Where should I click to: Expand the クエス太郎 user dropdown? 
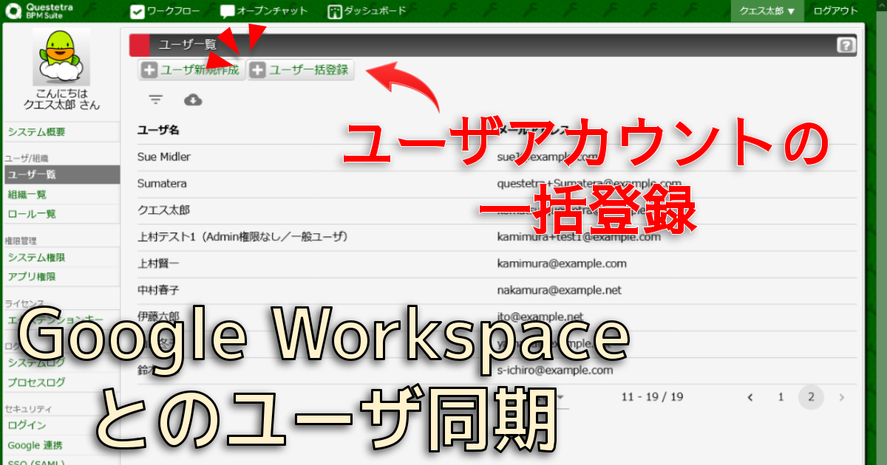(767, 11)
